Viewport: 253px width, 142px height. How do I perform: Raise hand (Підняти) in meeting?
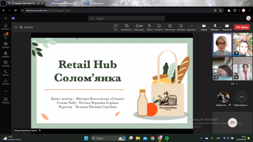[149, 27]
